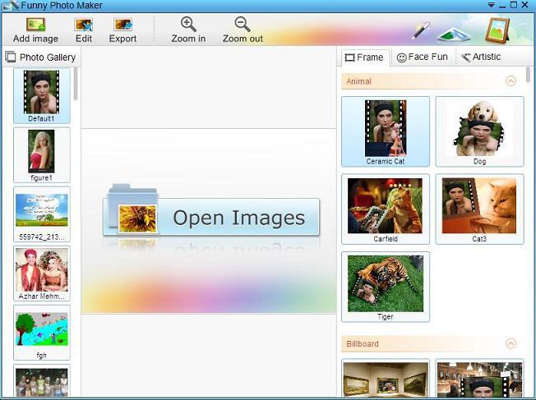
Task: Switch to the Artistic tab
Action: (x=480, y=57)
